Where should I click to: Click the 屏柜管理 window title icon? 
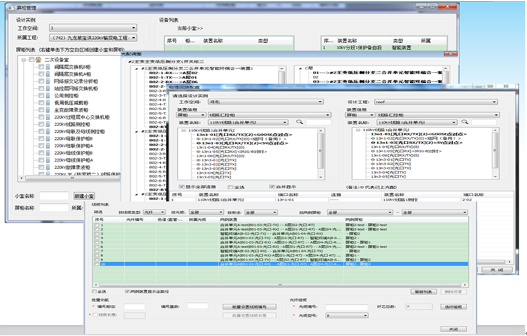(x=10, y=9)
